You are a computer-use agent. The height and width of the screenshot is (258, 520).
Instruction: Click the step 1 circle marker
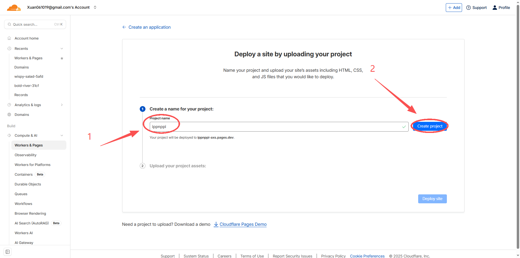[x=142, y=109]
